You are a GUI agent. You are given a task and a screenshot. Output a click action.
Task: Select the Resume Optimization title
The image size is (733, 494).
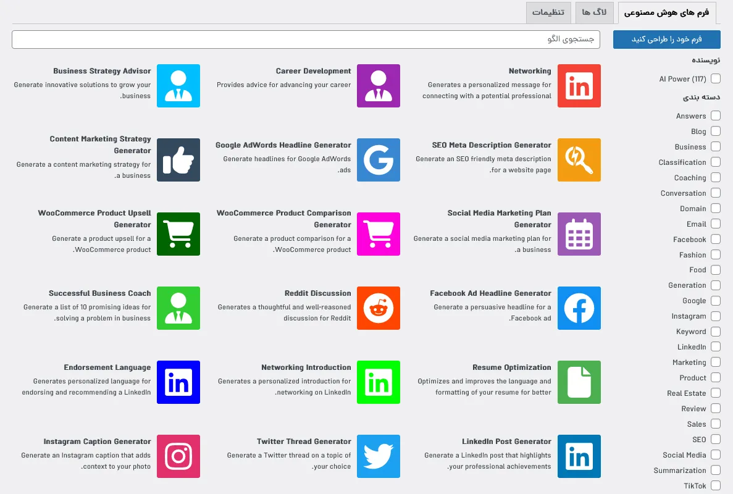(511, 367)
